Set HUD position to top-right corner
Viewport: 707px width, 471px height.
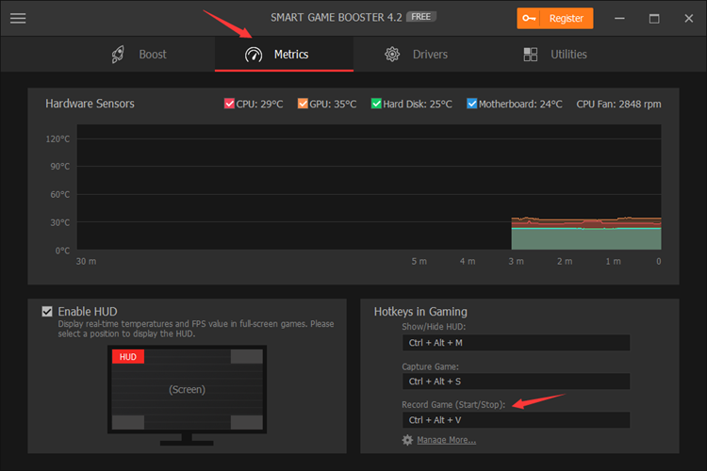coord(247,356)
